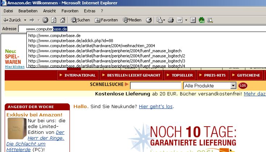Open the Datei menu

click(x=8, y=11)
